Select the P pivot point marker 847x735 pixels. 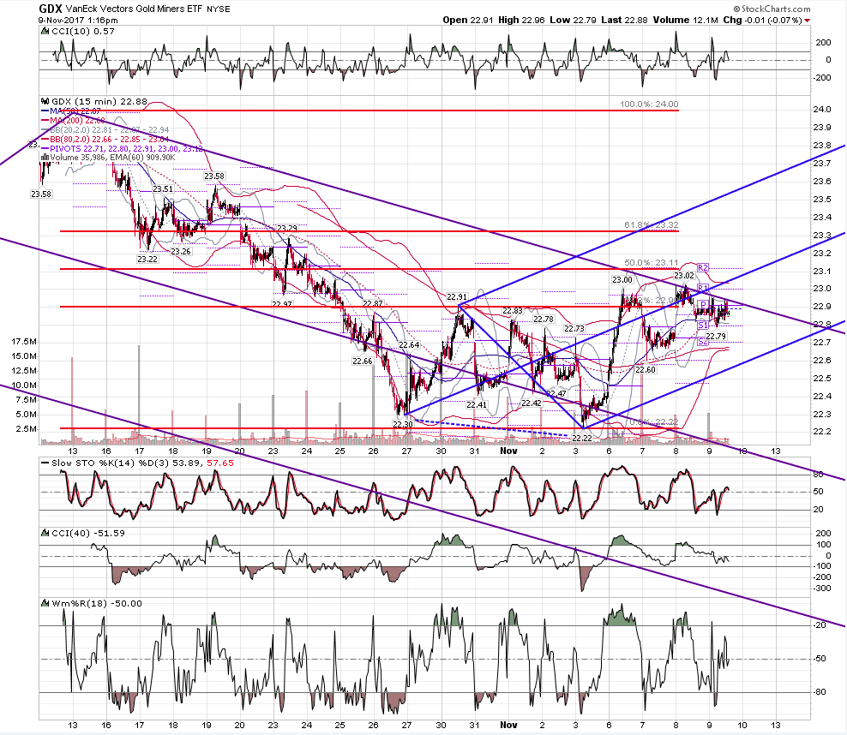703,305
